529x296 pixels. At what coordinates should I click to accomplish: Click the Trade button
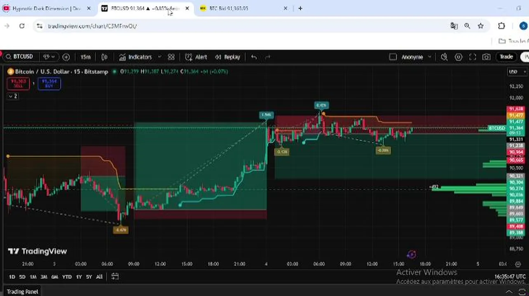[506, 57]
